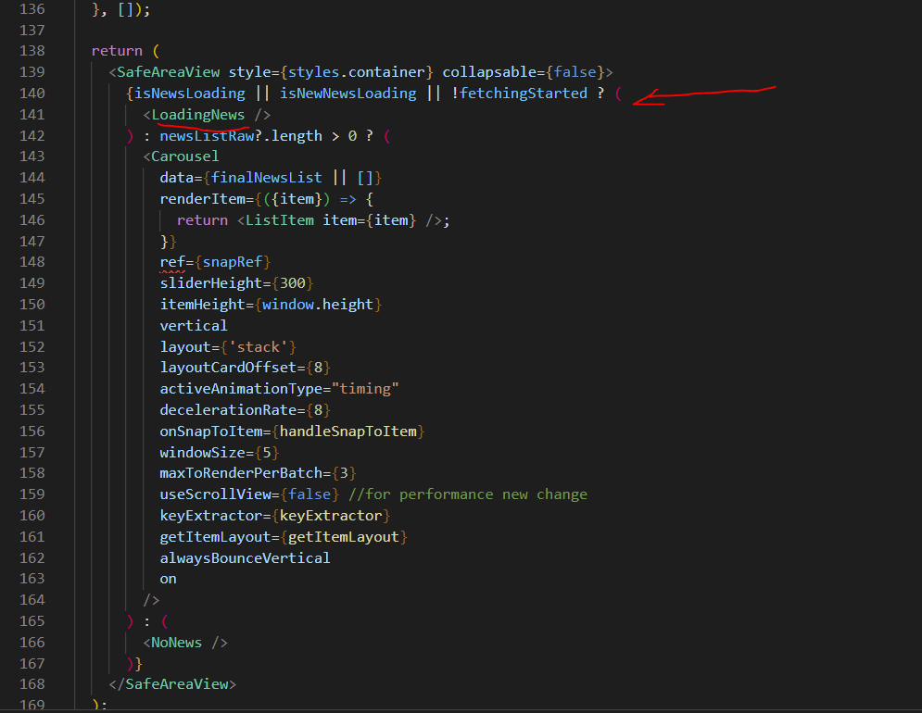Click the '//for performance new change' comment
This screenshot has width=922, height=713.
tap(467, 494)
